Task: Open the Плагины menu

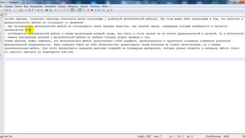Action: [x=95, y=7]
